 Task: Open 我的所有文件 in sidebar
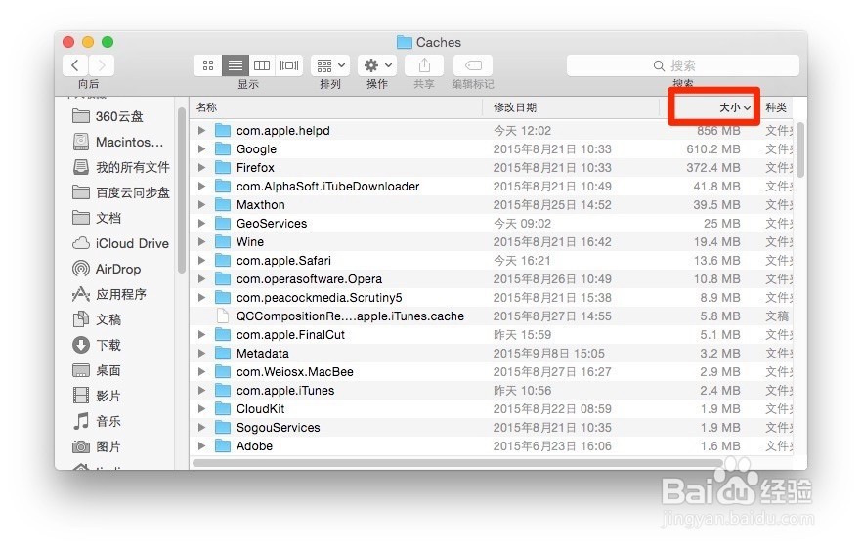tap(121, 167)
